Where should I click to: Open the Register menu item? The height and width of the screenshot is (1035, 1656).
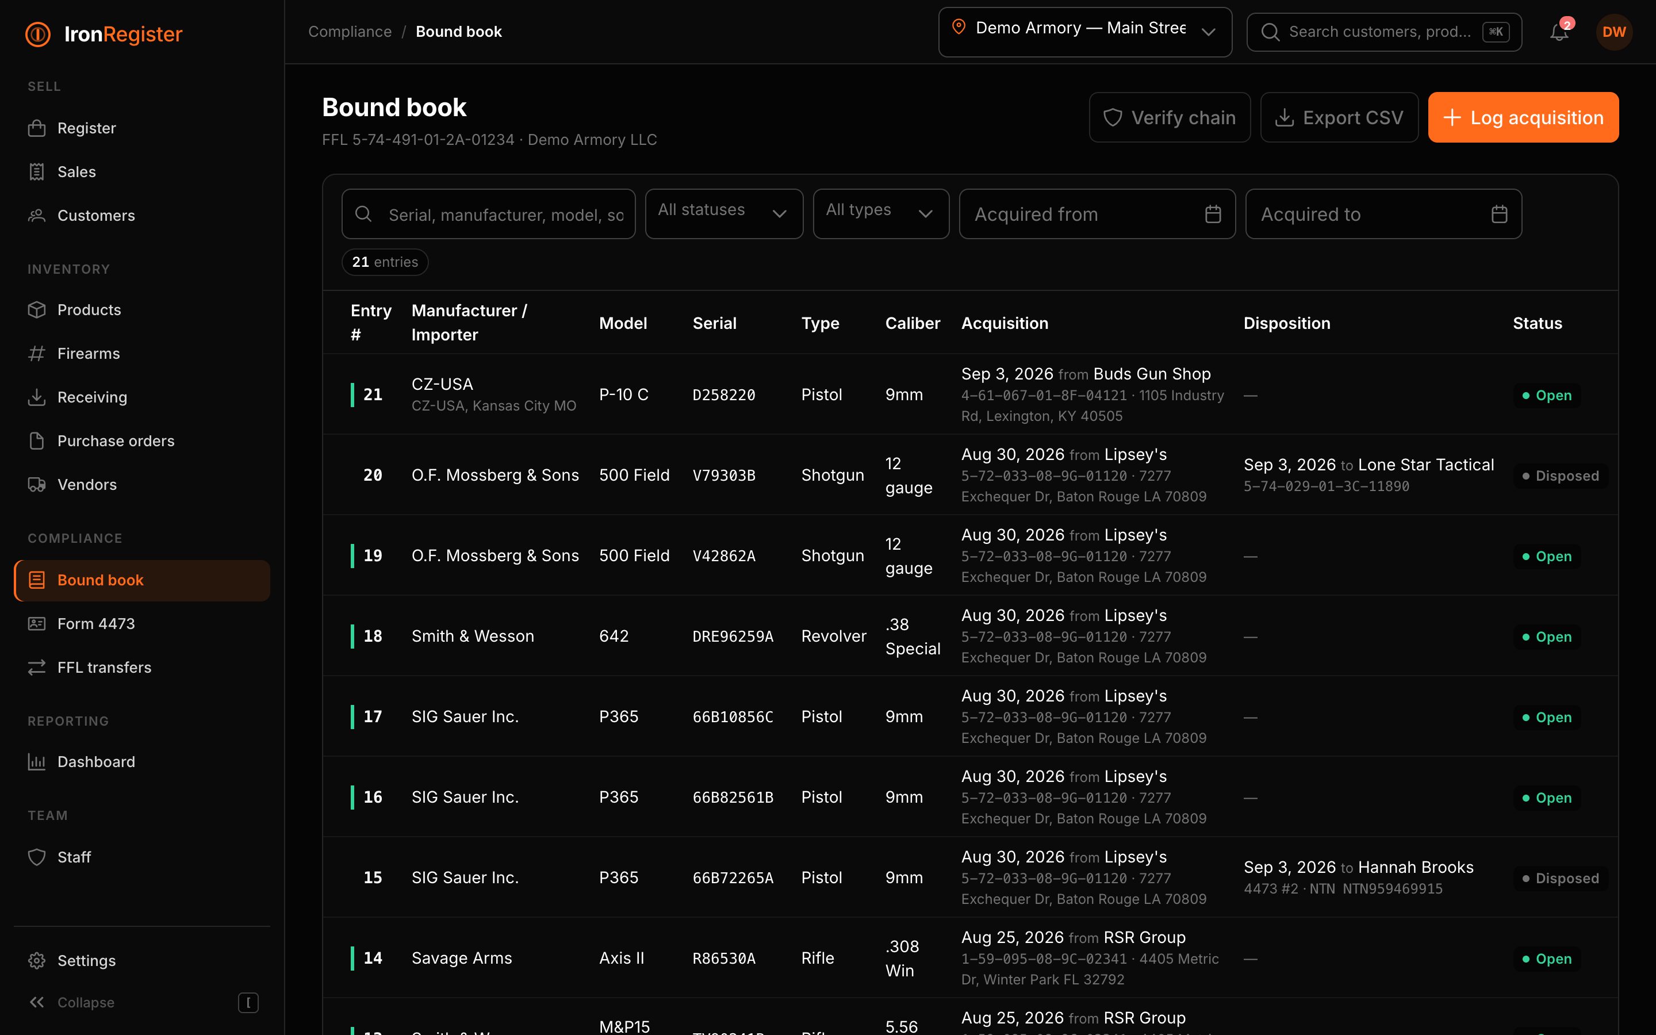pyautogui.click(x=141, y=128)
